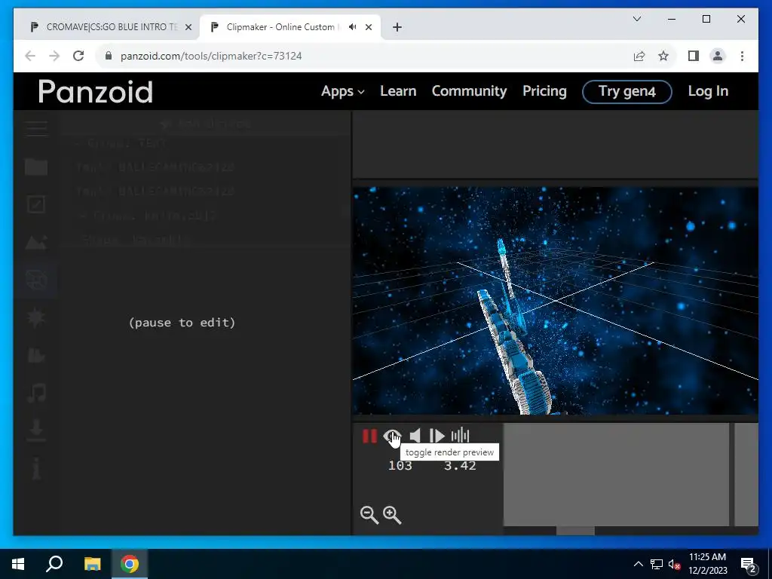This screenshot has height=579, width=772.
Task: Toggle the audio waveform display
Action: click(460, 435)
